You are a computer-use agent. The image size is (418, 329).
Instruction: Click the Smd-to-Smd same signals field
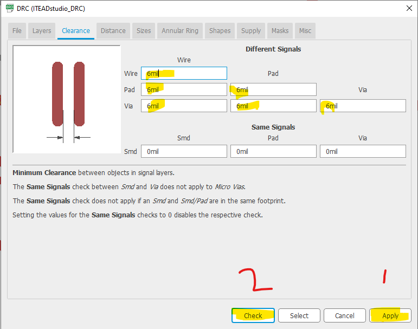(184, 151)
